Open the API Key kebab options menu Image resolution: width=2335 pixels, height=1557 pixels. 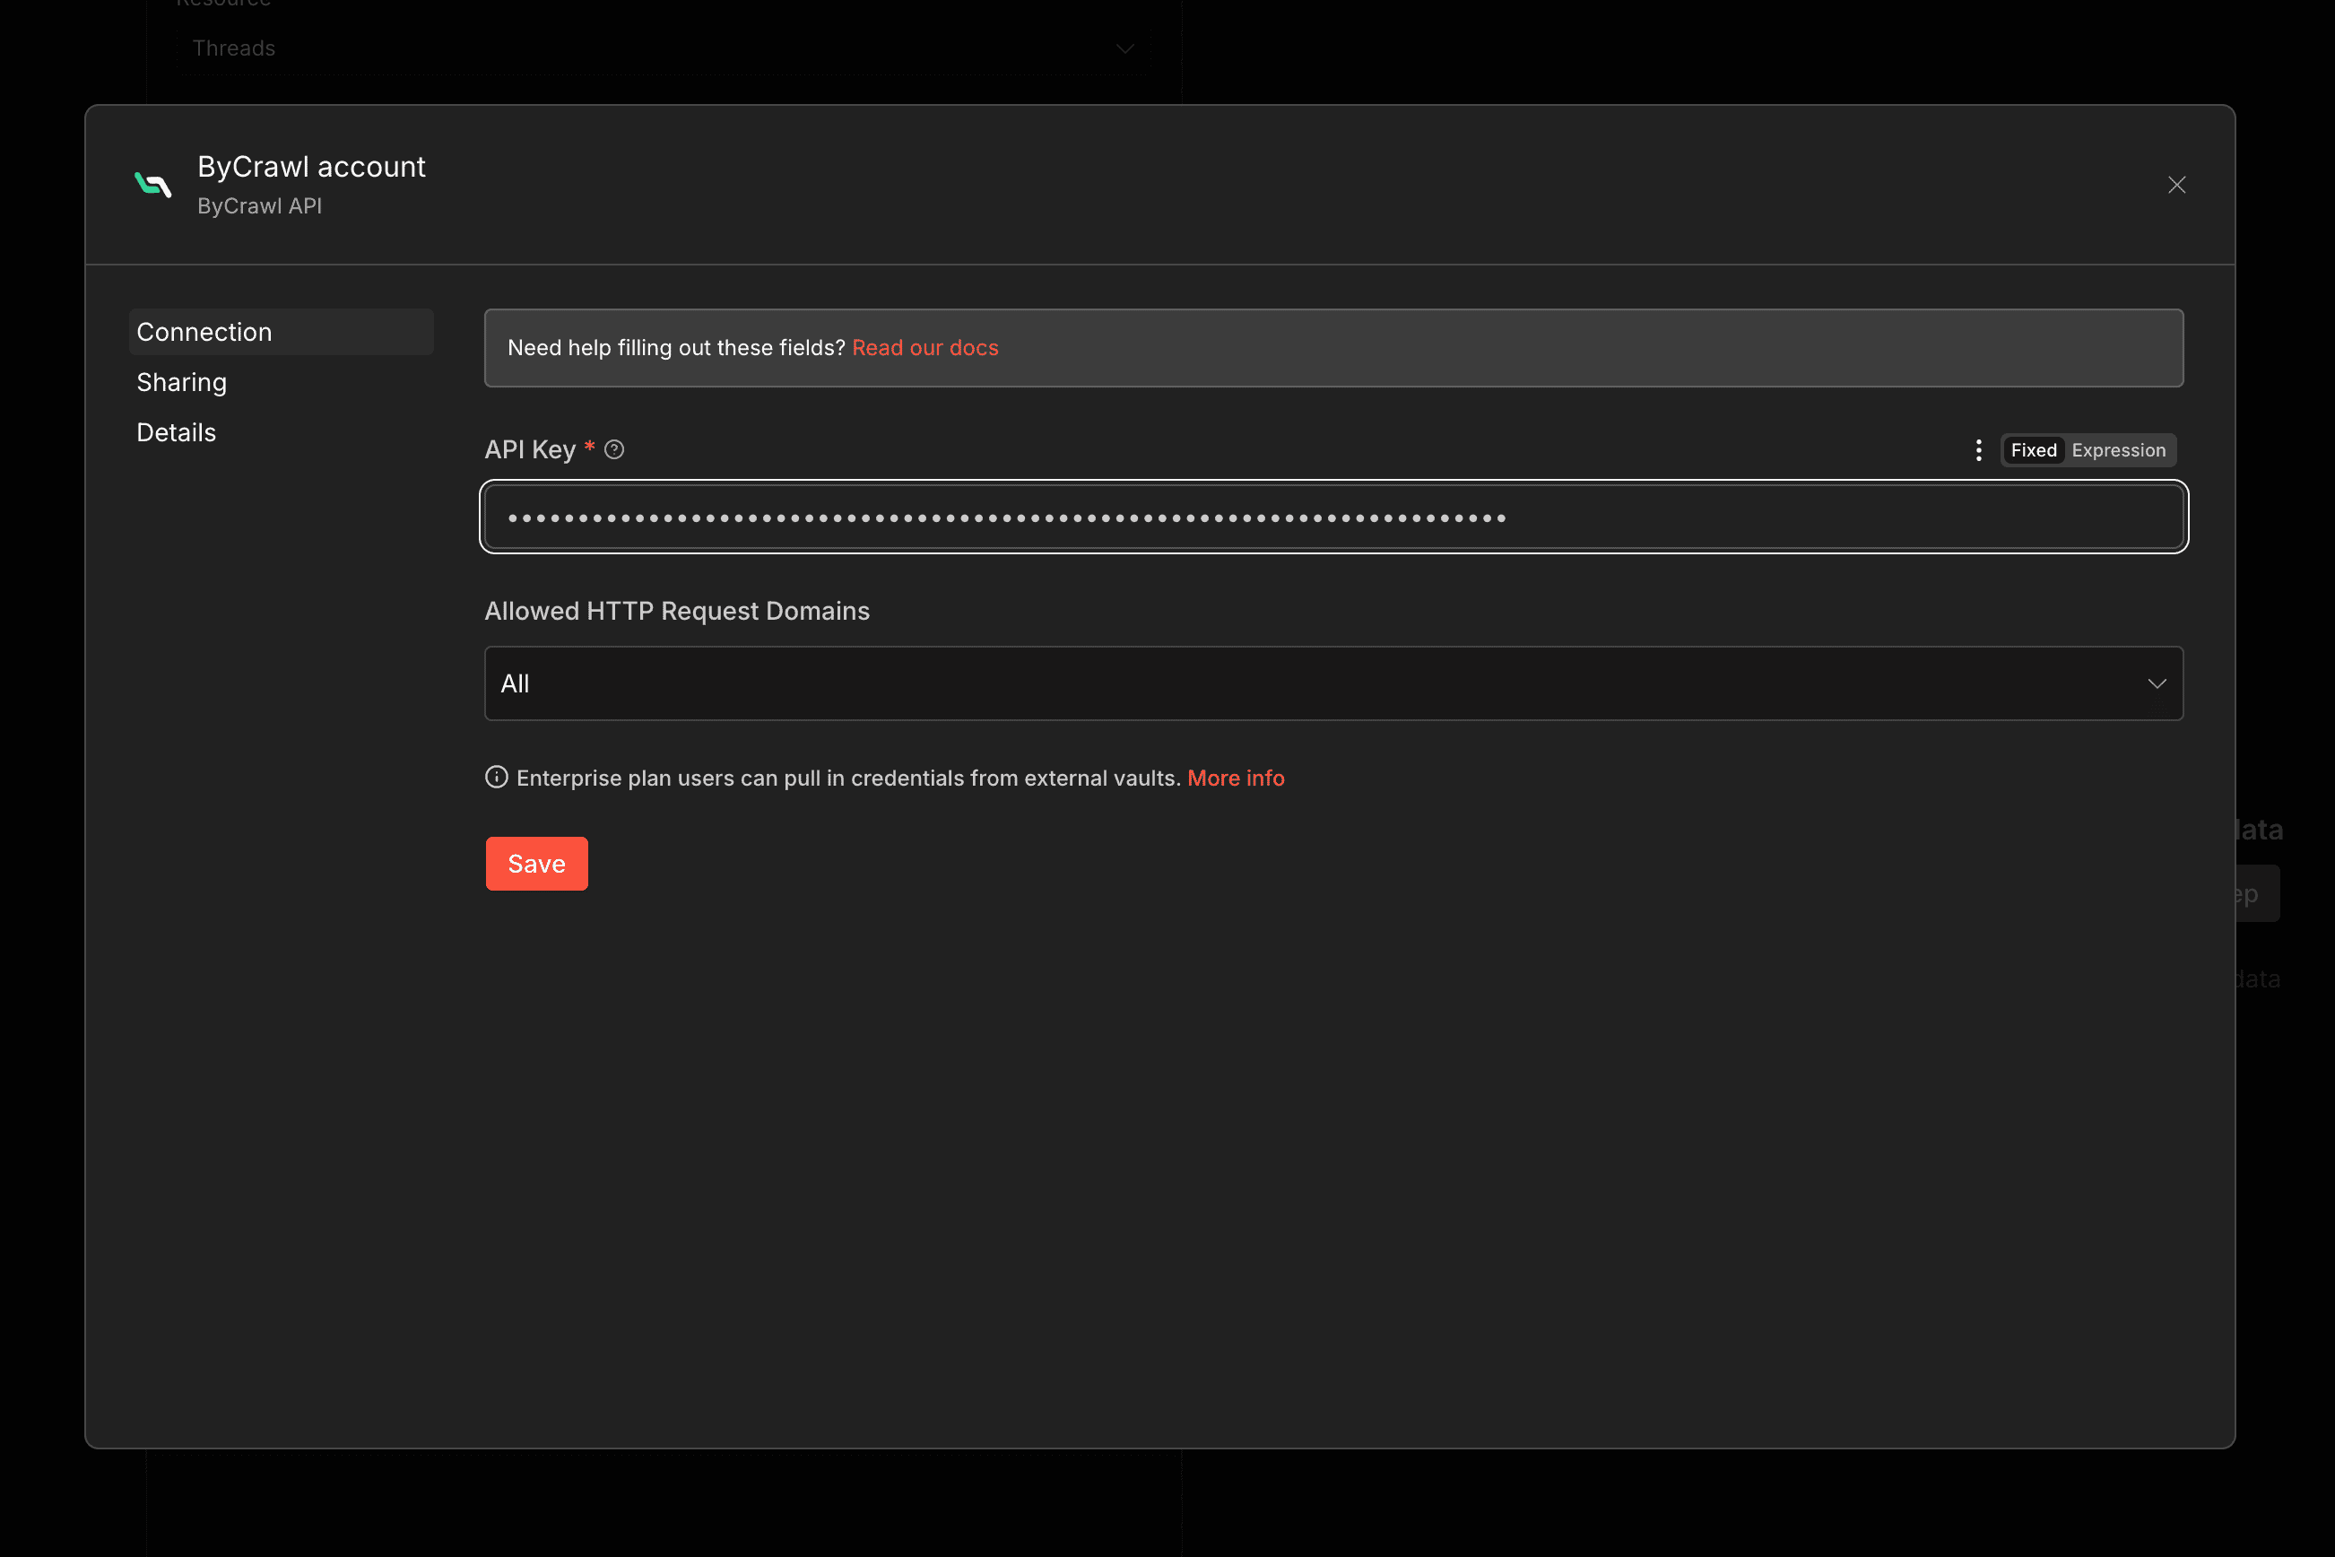(1979, 448)
